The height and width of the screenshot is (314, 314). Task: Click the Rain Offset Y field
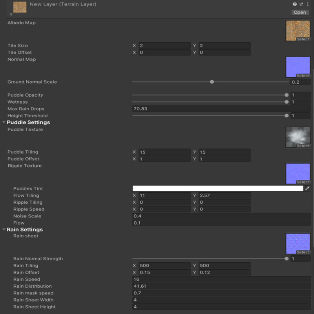pyautogui.click(x=225, y=272)
